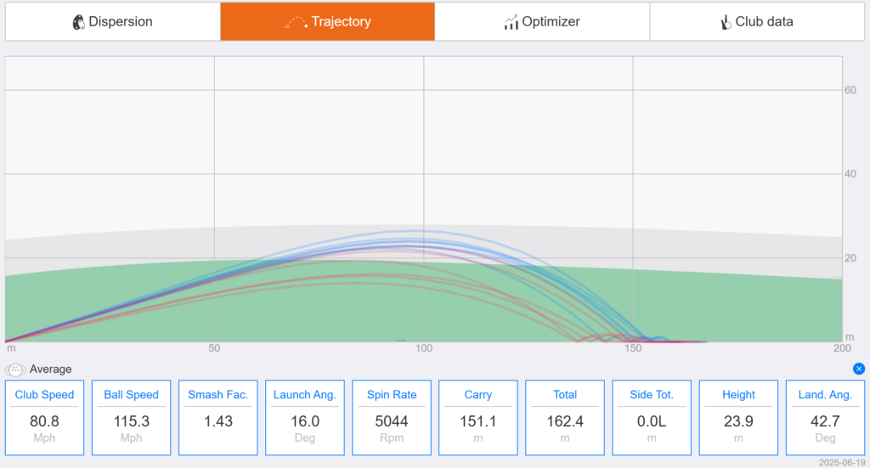Open the Club data tab
This screenshot has height=468, width=870.
757,21
